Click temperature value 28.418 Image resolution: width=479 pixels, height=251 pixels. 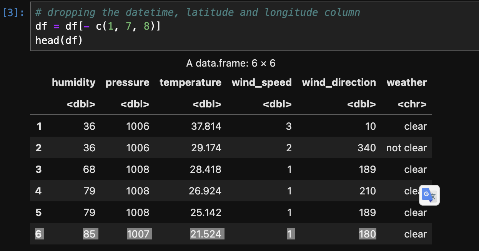click(206, 169)
